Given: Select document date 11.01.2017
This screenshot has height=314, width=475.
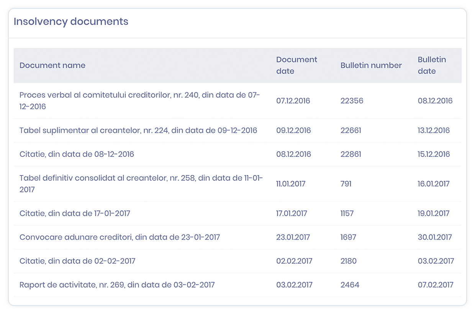Looking at the screenshot, I should click(291, 184).
